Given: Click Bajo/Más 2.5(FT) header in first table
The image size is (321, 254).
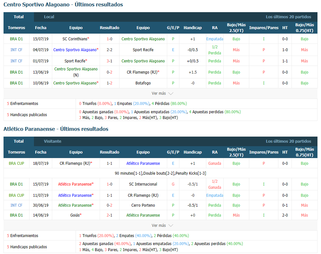Looking at the screenshot, I should click(x=236, y=28).
